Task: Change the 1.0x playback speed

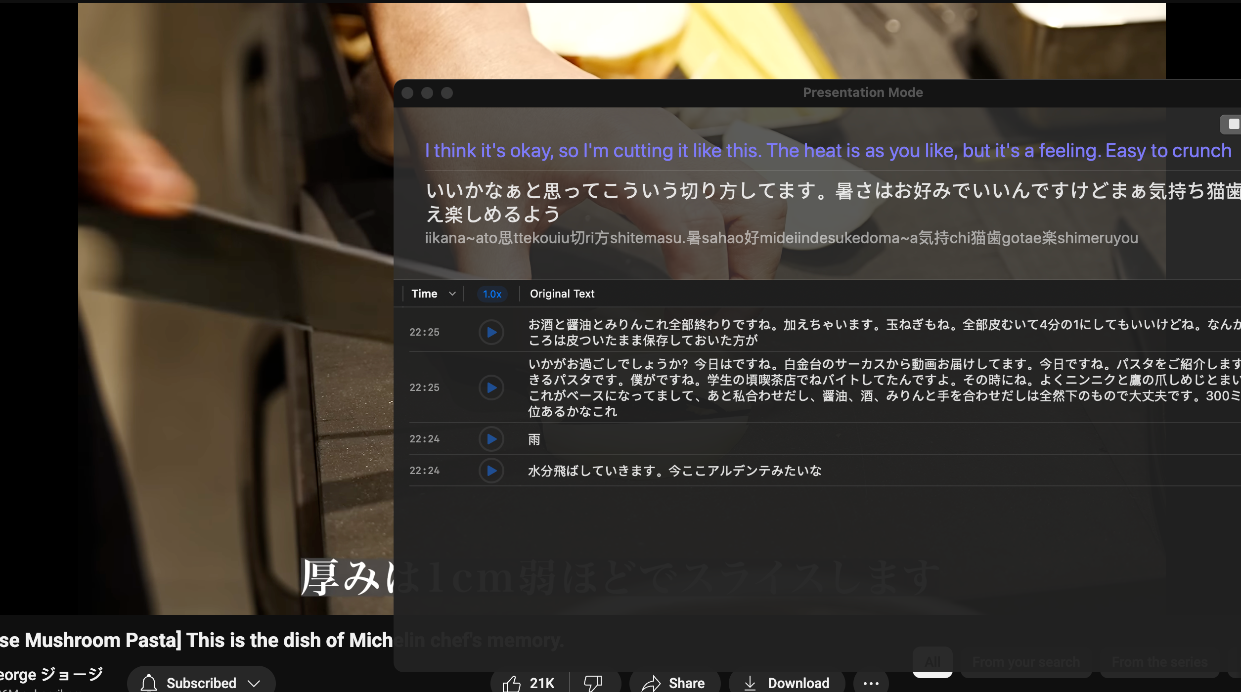Action: [492, 294]
